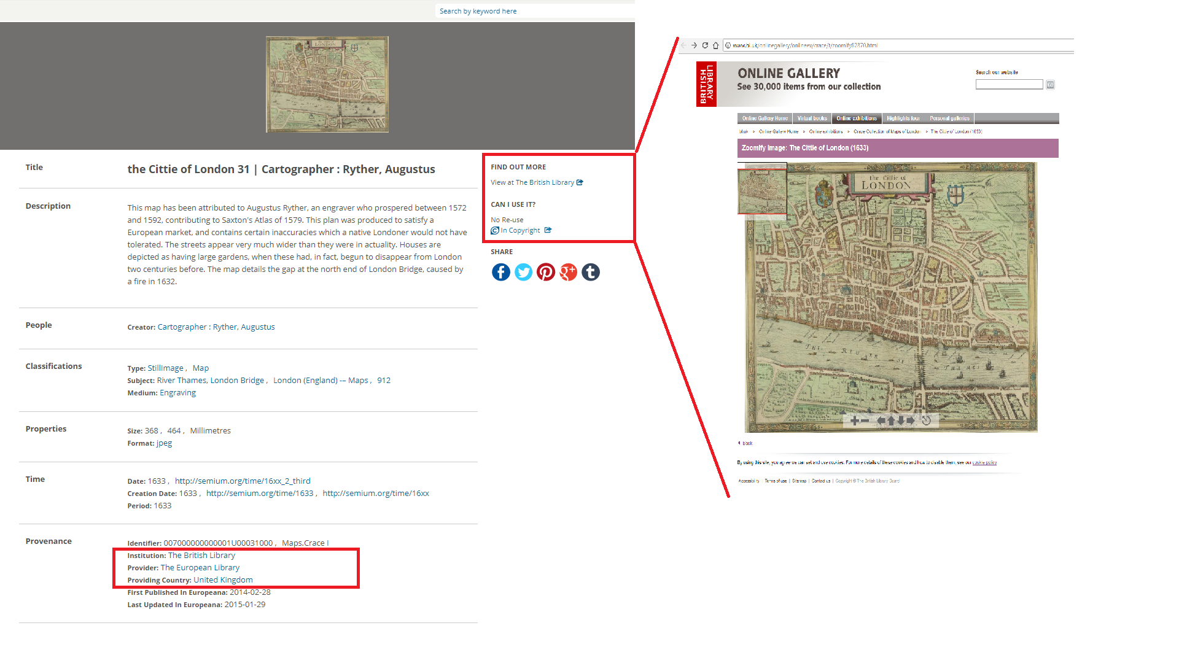1179x663 pixels.
Task: Open semium.org/time/16xx_2_third link
Action: [x=243, y=481]
